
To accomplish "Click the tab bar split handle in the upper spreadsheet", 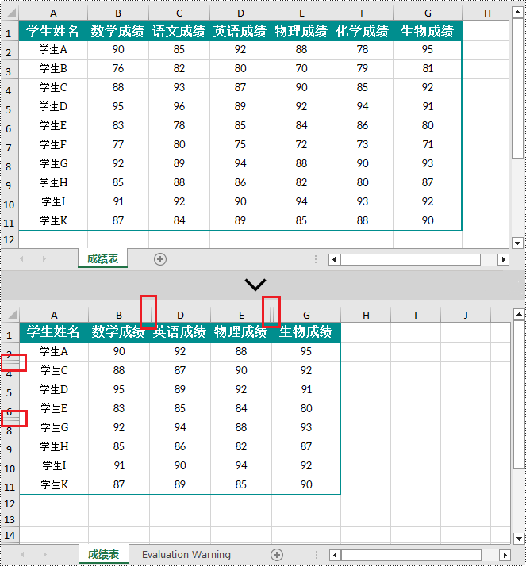I will [316, 259].
